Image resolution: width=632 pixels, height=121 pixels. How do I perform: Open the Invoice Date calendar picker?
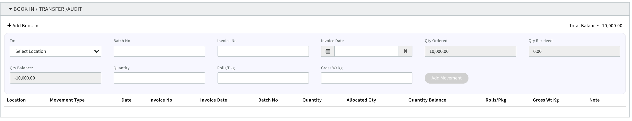pyautogui.click(x=328, y=51)
